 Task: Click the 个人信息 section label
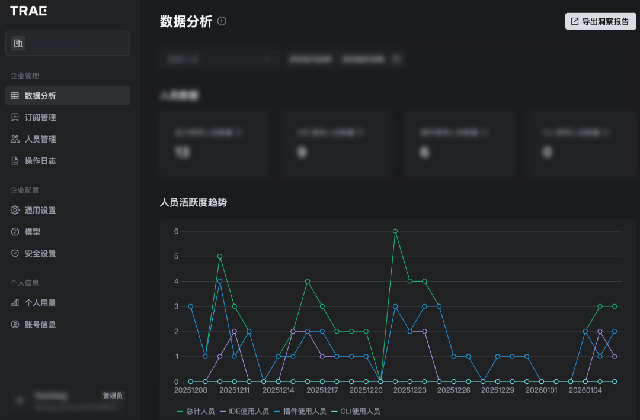click(x=24, y=283)
